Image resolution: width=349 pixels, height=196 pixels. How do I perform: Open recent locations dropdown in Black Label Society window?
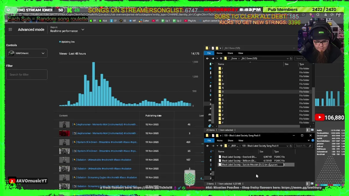(217, 146)
